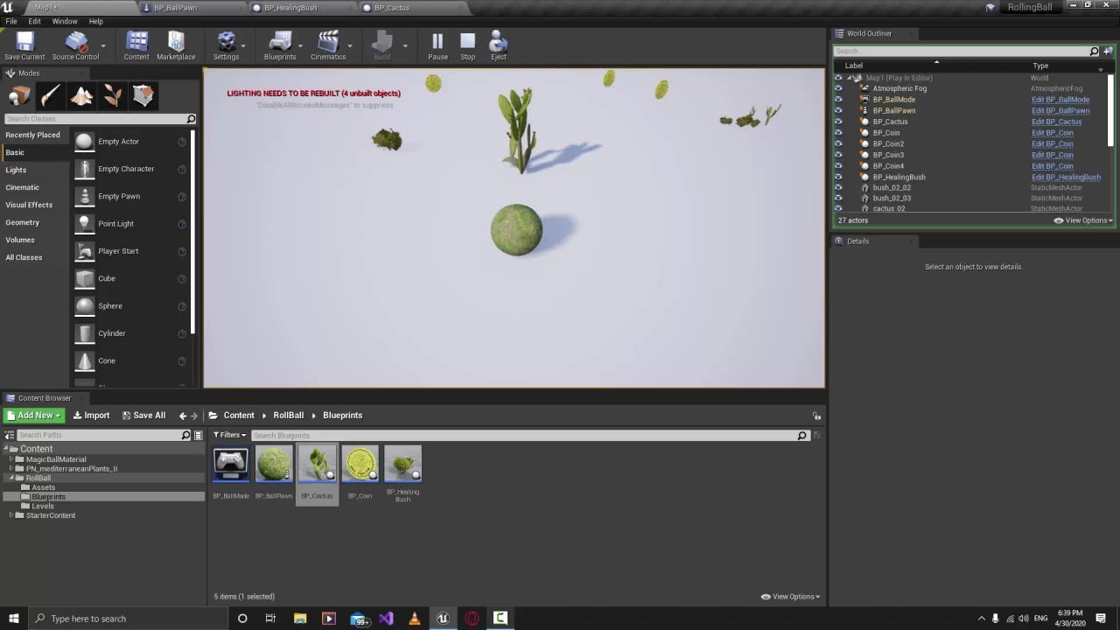Image resolution: width=1120 pixels, height=630 pixels.
Task: Toggle visibility of BP_Cactus actor
Action: 838,122
